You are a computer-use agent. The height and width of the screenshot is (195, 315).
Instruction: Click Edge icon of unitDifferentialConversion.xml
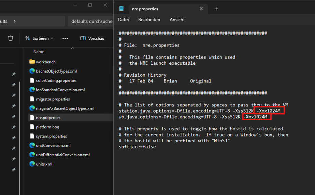click(32, 155)
